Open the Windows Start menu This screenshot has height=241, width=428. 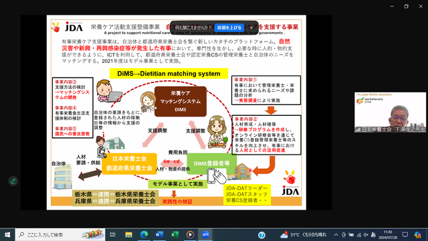pos(7,234)
